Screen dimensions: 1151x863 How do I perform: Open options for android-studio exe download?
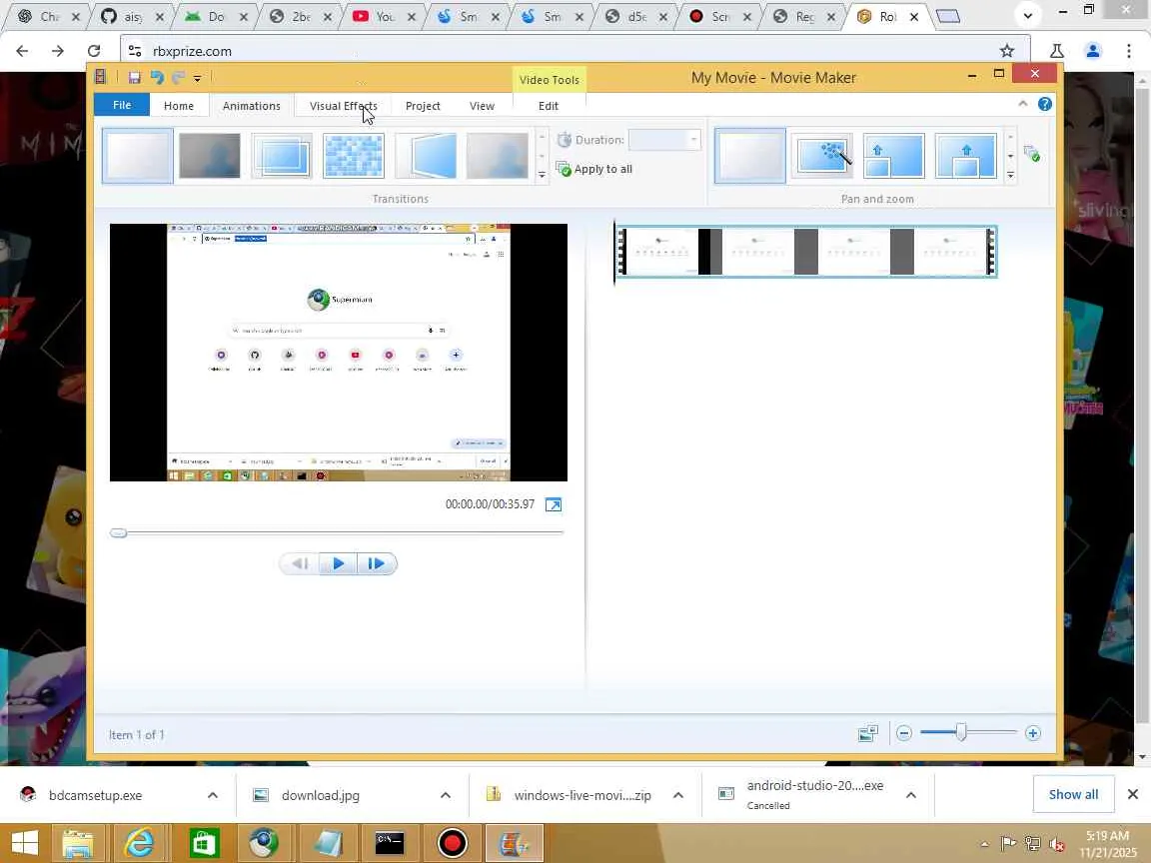coord(911,795)
